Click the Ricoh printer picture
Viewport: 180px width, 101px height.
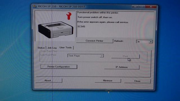click(56, 30)
